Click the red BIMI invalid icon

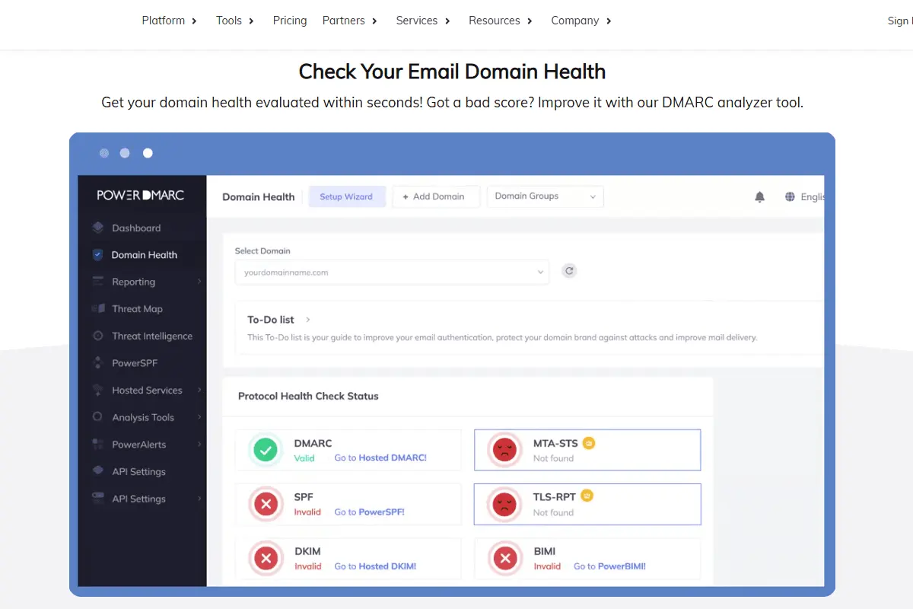tap(504, 559)
